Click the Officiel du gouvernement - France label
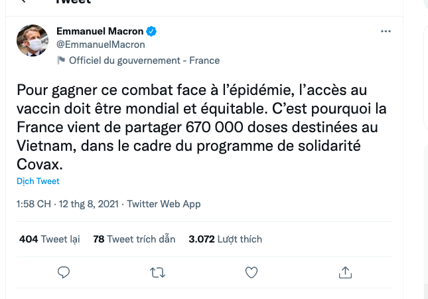428x299 pixels. point(144,60)
